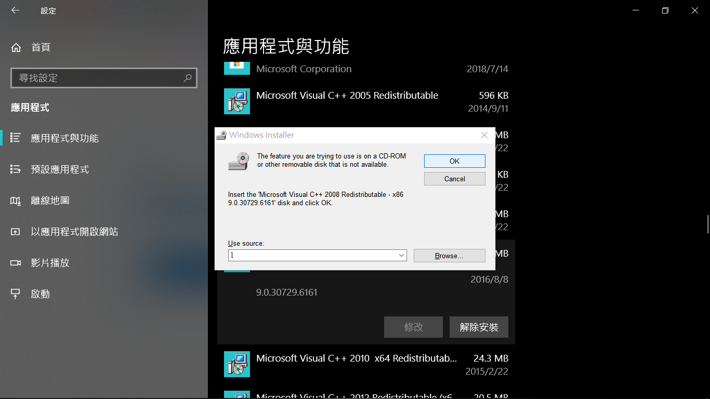
Task: Click the 應用程式與功能 page heading
Action: tap(286, 46)
